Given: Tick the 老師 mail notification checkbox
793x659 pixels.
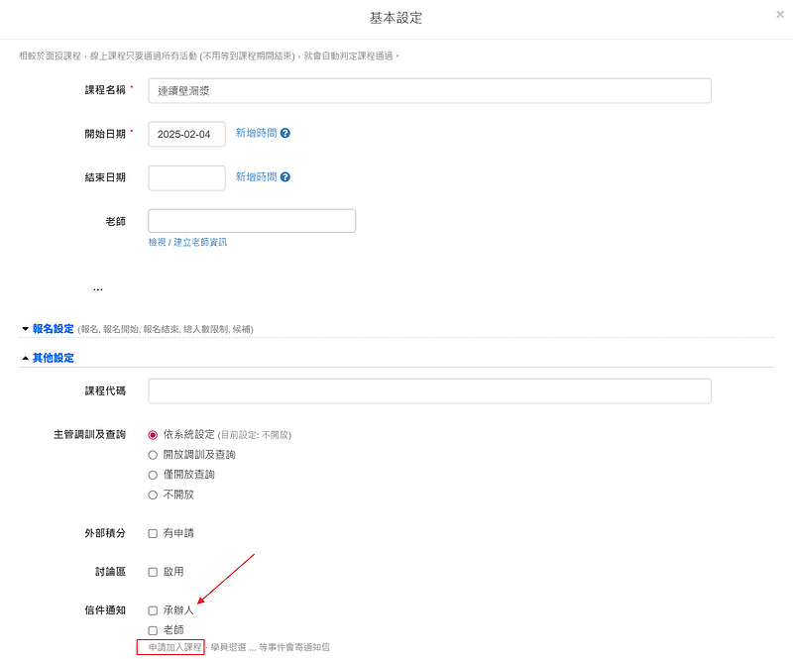Looking at the screenshot, I should coord(153,630).
